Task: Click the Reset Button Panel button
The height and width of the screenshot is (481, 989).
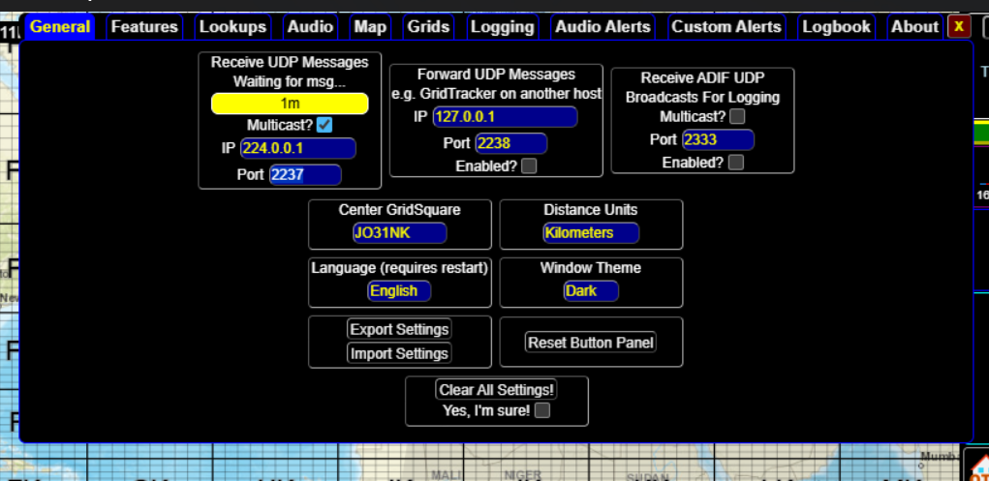Action: pos(591,343)
